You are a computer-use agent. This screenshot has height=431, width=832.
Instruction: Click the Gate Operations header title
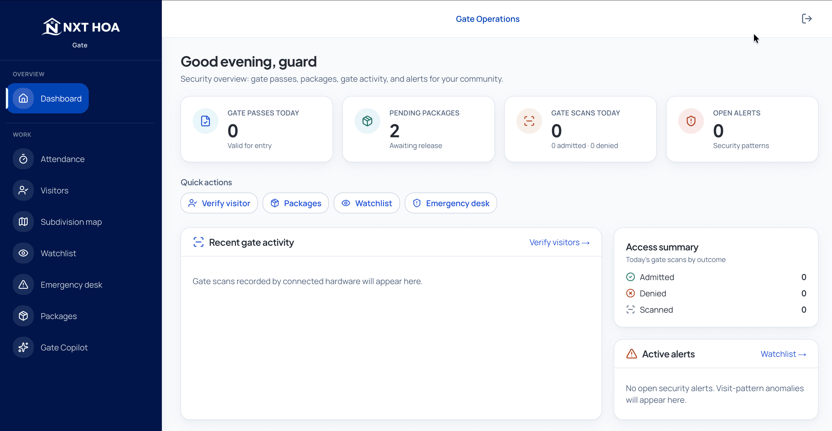pos(487,19)
